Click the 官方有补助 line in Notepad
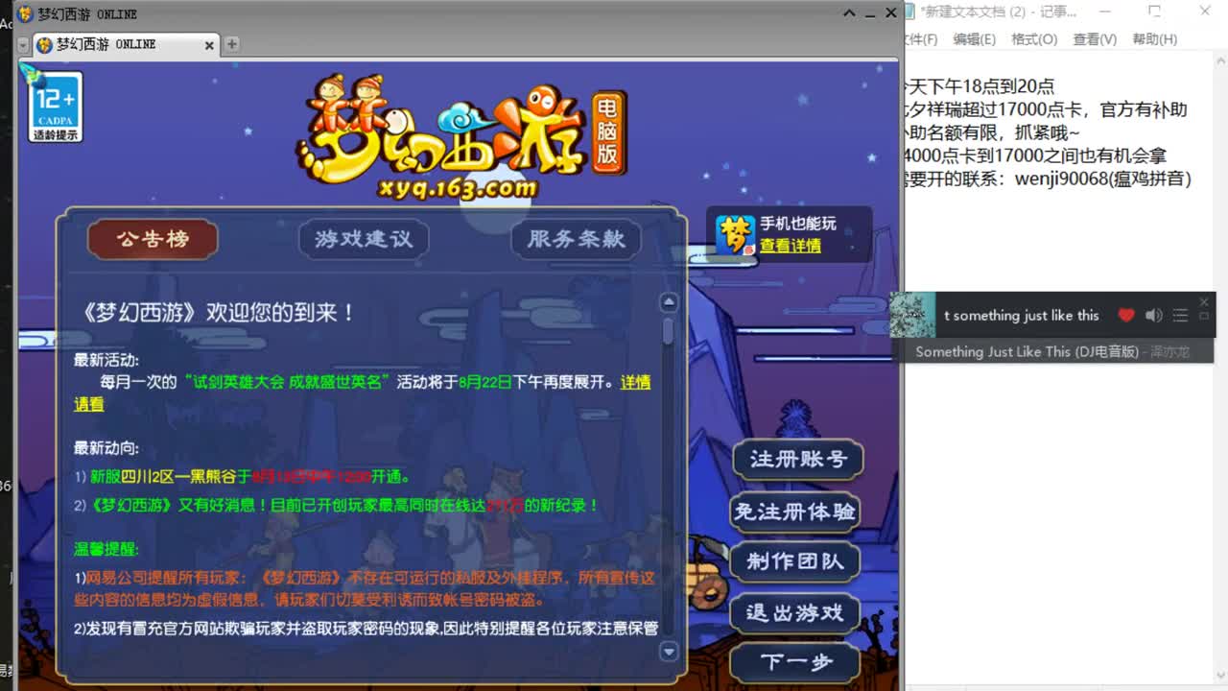The image size is (1228, 691). pyautogui.click(x=1046, y=109)
